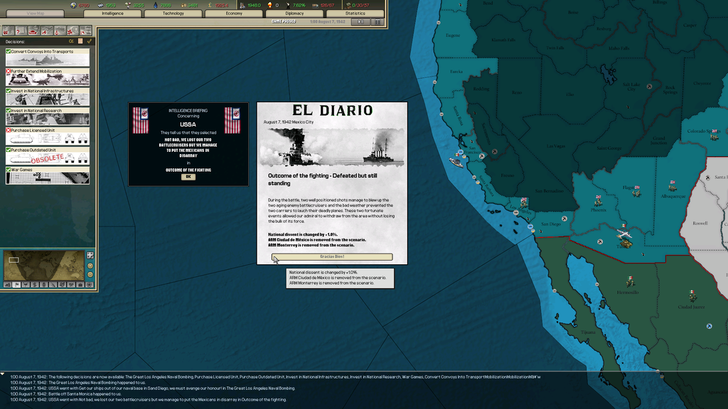Click the world minimap thumbnail

click(x=43, y=265)
